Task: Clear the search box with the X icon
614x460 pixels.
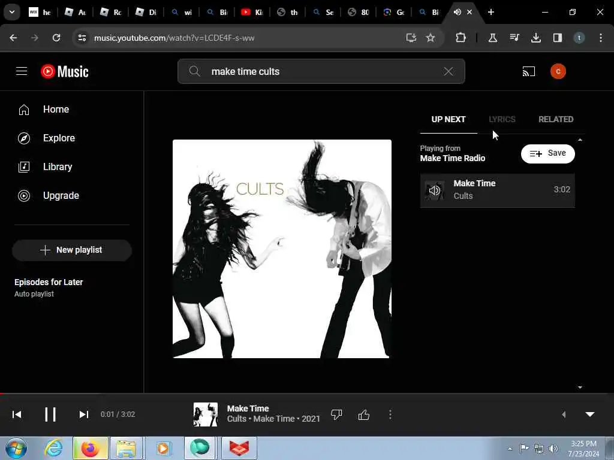Action: (x=449, y=71)
